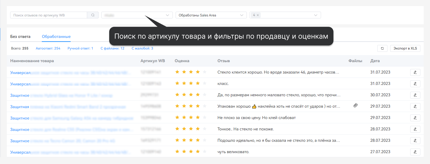Expand the rating filter dropdown arrow
Image resolution: width=430 pixels, height=164 pixels.
(315, 15)
